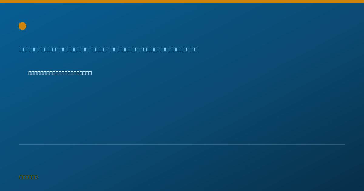Viewport: 364px width, 191px height.
Task: Click the orange circle icon
Action: tap(22, 26)
